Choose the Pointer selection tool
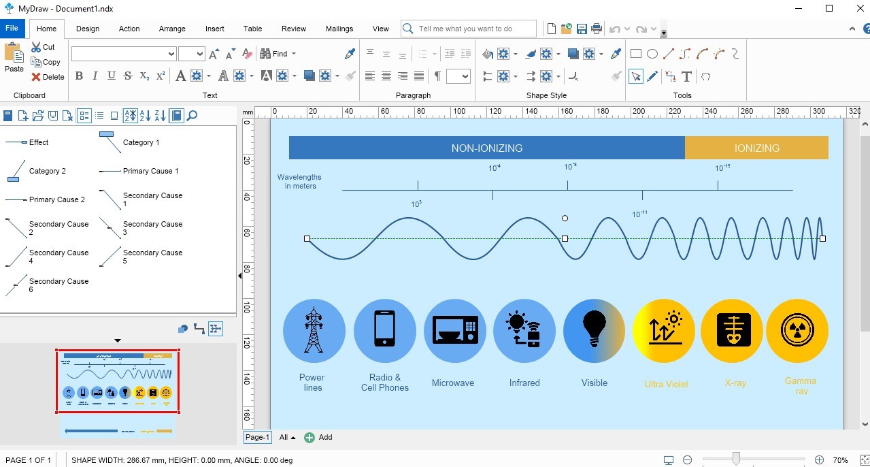The width and height of the screenshot is (870, 467). (x=636, y=76)
